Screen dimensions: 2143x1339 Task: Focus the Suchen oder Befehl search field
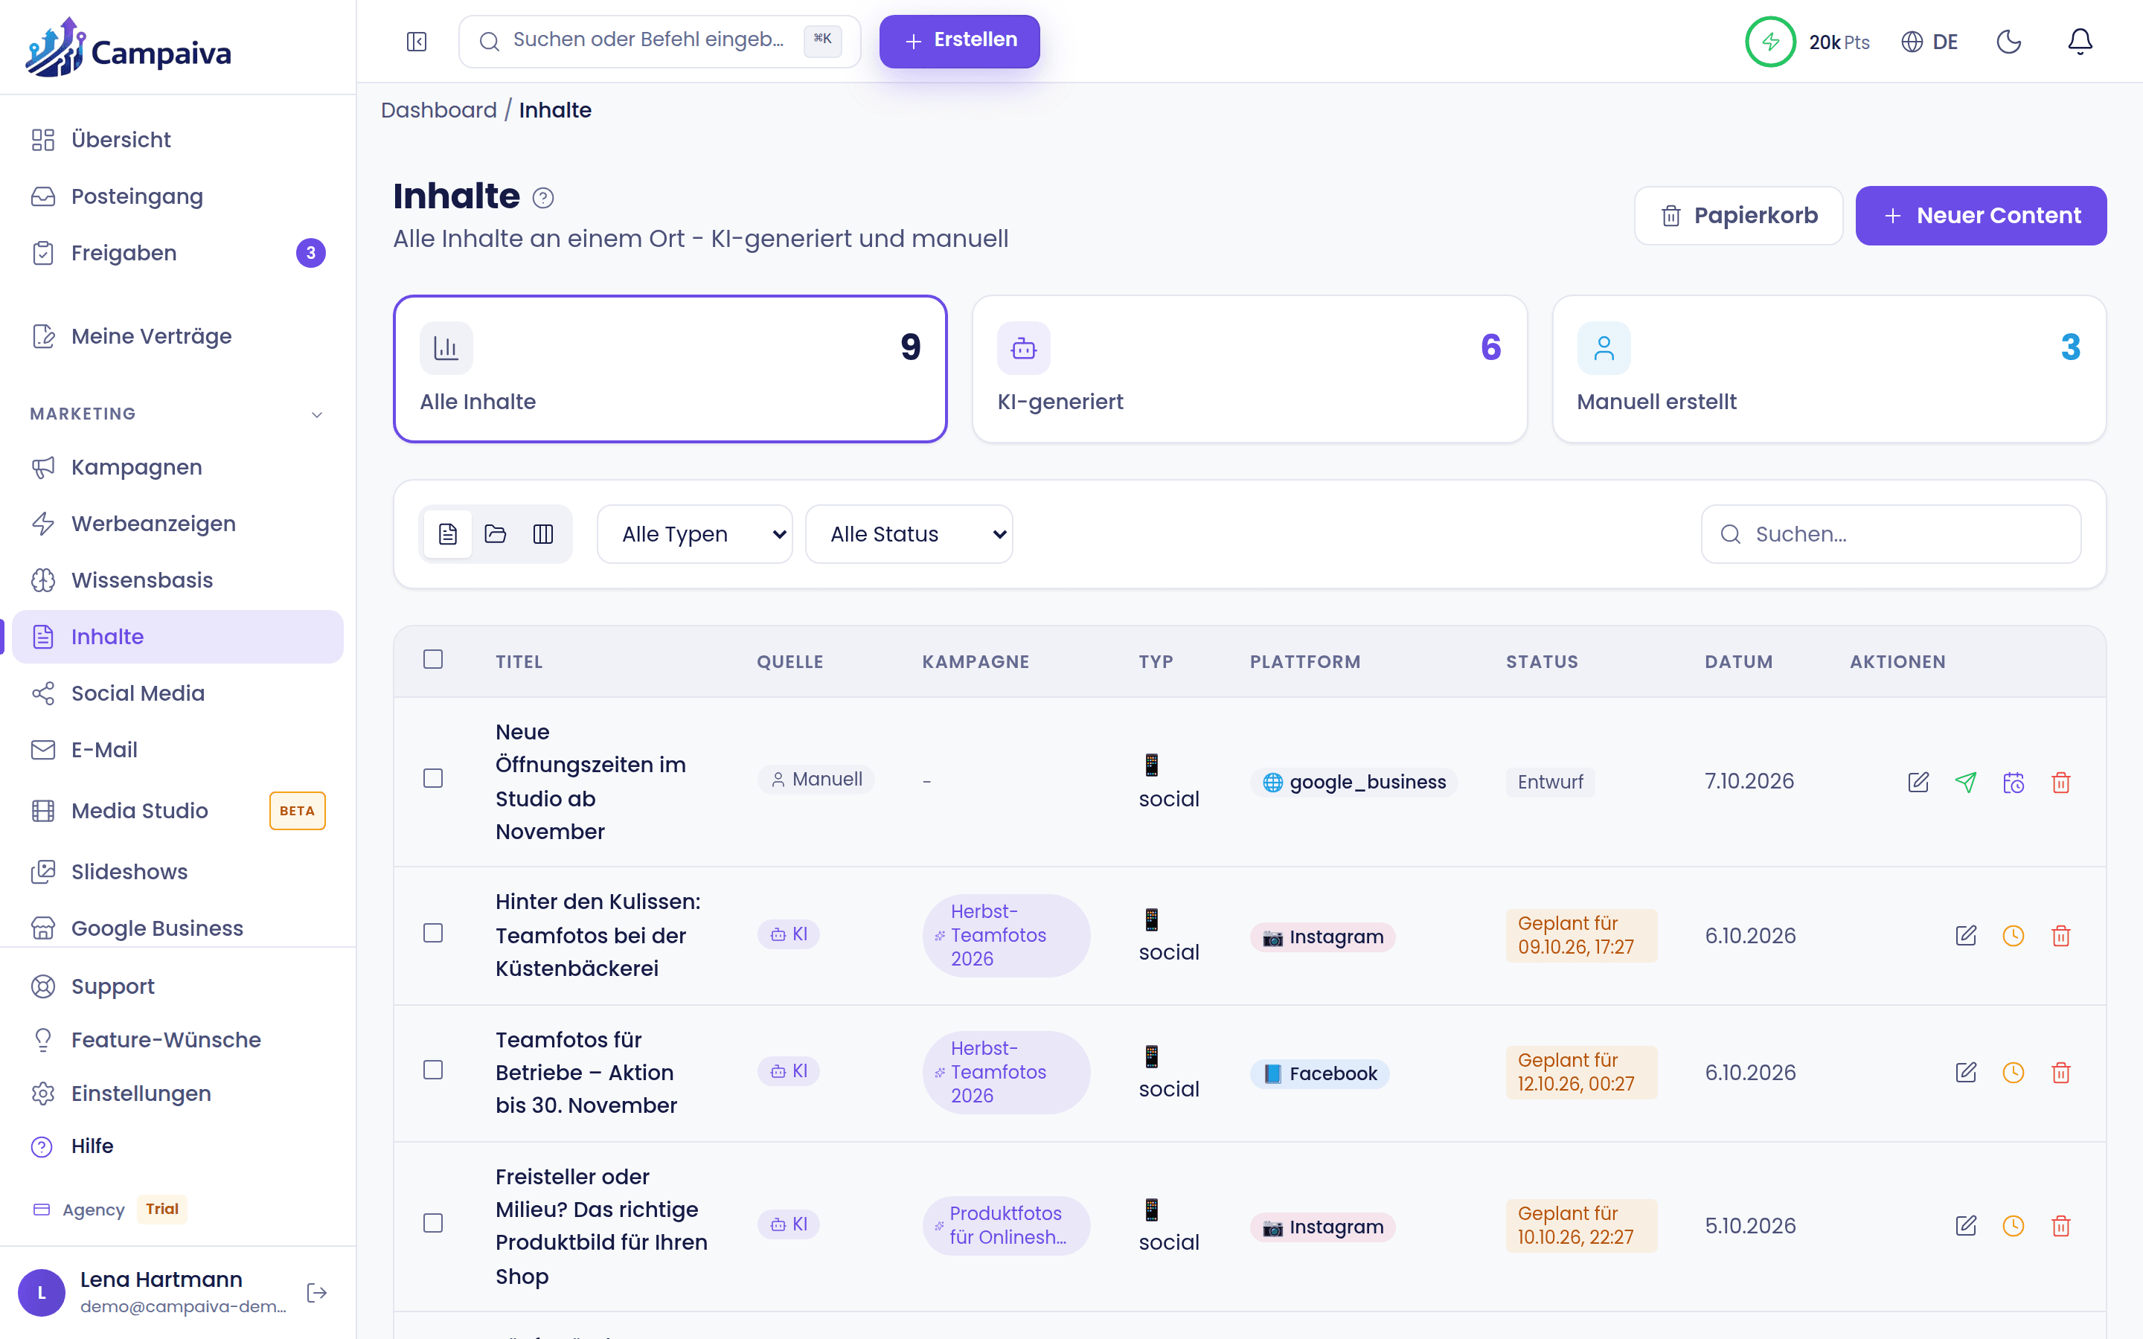click(x=660, y=41)
